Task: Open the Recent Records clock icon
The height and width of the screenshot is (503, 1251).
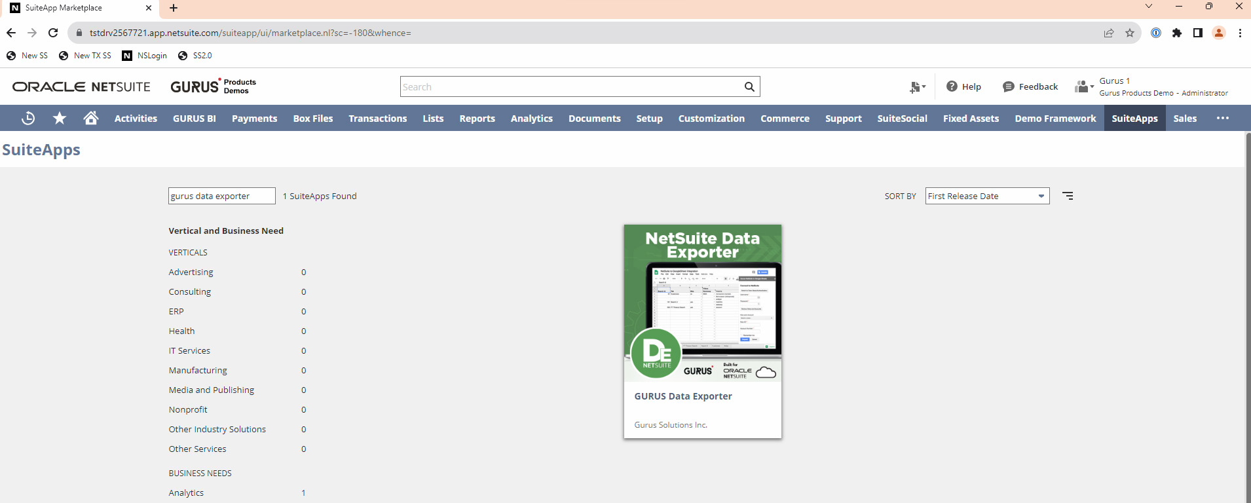Action: click(x=28, y=119)
